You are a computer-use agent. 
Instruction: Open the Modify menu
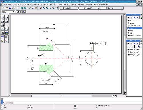[x=43, y=5]
